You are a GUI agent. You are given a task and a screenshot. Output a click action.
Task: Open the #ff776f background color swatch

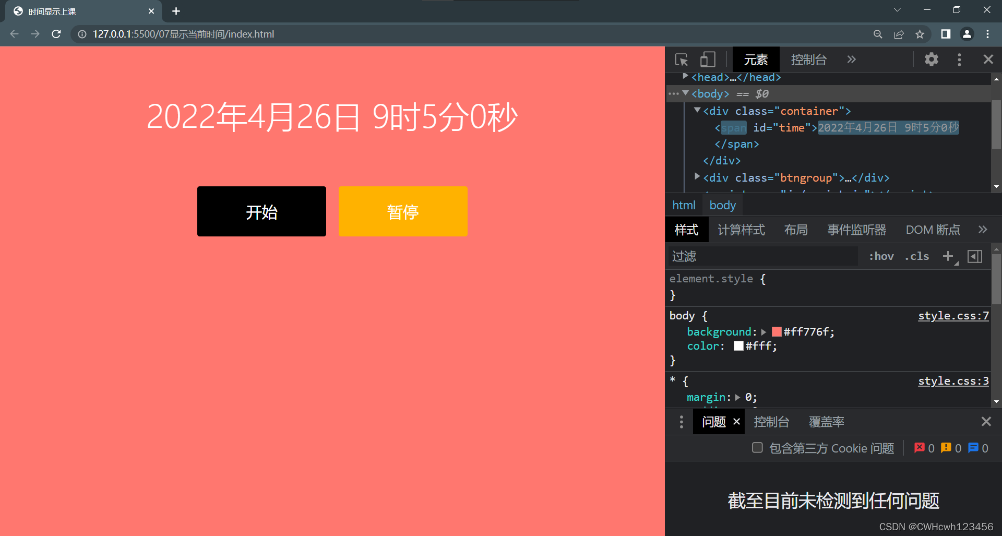[777, 331]
